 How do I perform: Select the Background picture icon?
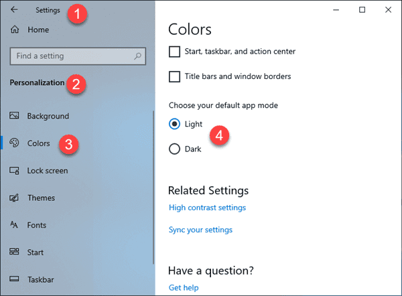pos(15,116)
